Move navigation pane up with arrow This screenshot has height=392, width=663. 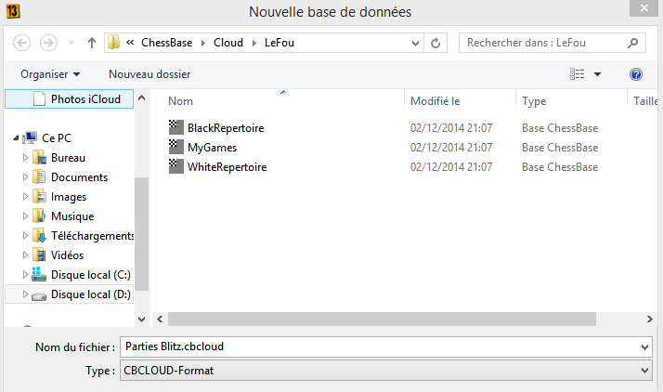(142, 98)
